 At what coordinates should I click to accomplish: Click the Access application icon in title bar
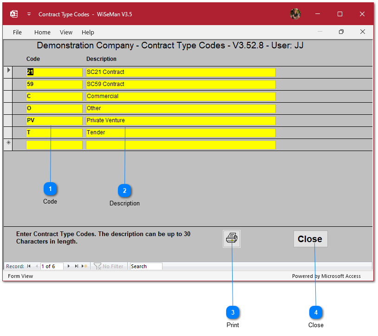tap(14, 14)
